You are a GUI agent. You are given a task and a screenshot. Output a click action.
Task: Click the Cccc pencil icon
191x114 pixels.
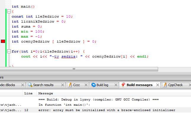70,85
